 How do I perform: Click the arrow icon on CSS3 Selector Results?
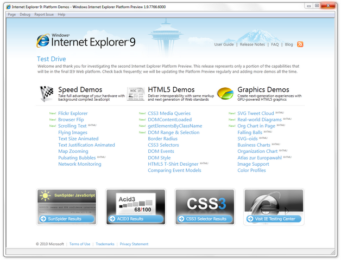point(181,219)
